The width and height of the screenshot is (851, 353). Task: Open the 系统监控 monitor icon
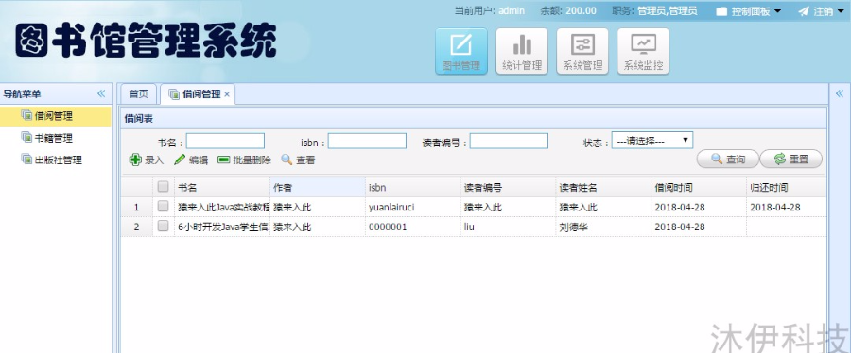tap(643, 44)
